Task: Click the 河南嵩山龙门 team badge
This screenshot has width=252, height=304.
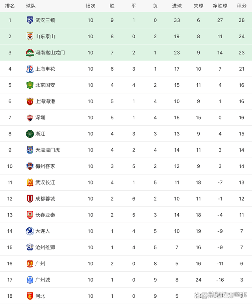Action: click(30, 53)
